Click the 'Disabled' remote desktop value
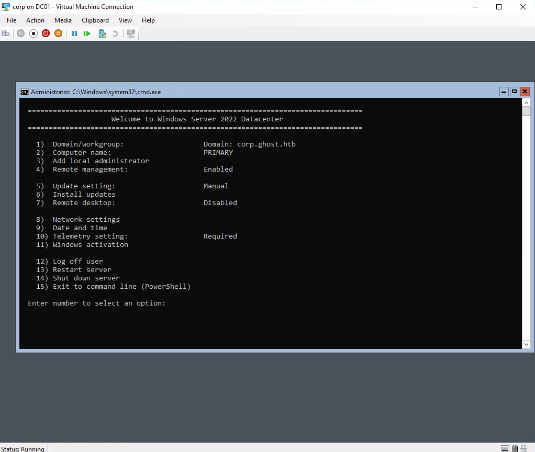This screenshot has width=535, height=452. point(220,202)
